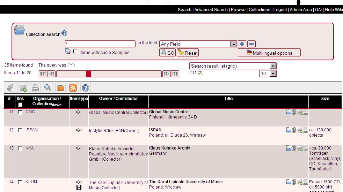Click the film strip icon in the KLUM row
The width and height of the screenshot is (343, 192).
click(x=79, y=187)
